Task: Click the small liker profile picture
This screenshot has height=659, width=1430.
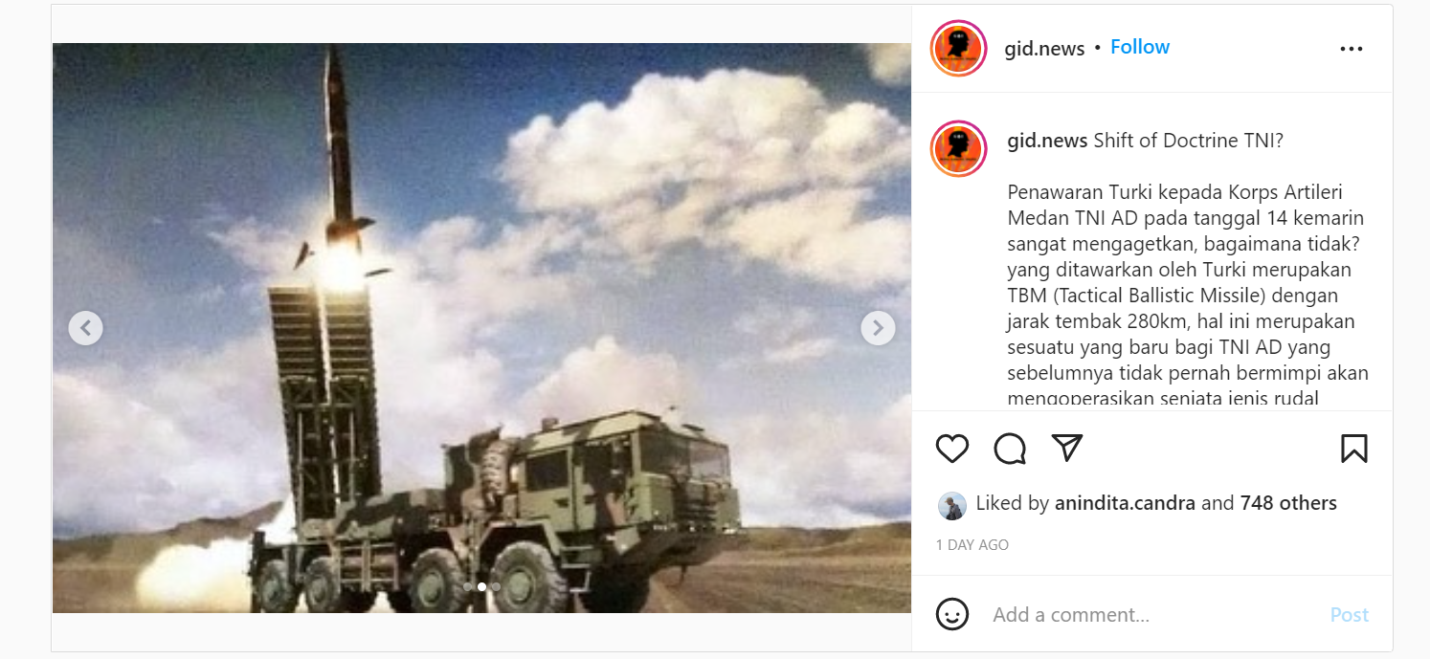Action: pos(951,505)
